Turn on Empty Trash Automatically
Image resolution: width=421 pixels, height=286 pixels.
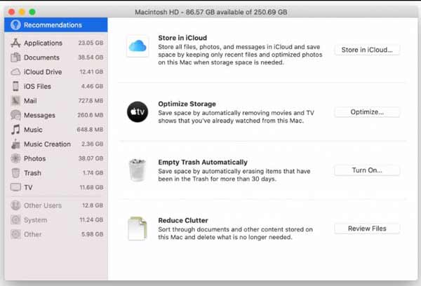coord(367,170)
